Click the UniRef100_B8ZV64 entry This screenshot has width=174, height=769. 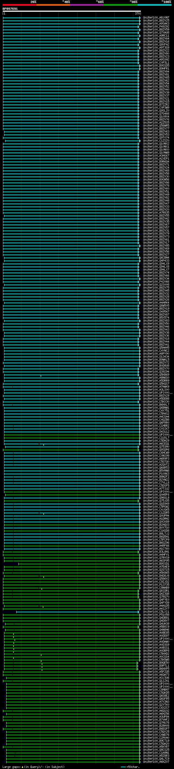(x=156, y=38)
